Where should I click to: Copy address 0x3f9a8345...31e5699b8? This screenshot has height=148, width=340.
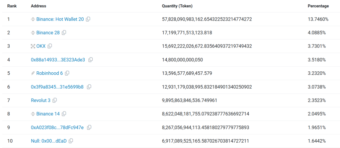[89, 87]
